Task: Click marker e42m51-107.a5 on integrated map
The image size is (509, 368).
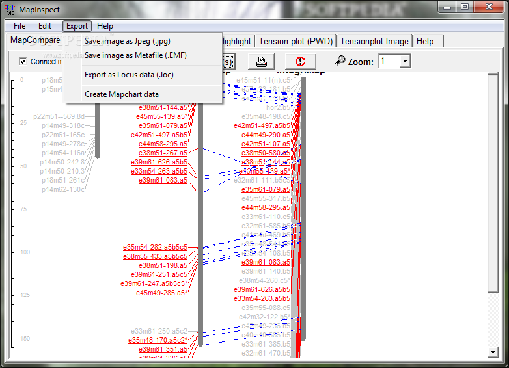Action: (266, 144)
